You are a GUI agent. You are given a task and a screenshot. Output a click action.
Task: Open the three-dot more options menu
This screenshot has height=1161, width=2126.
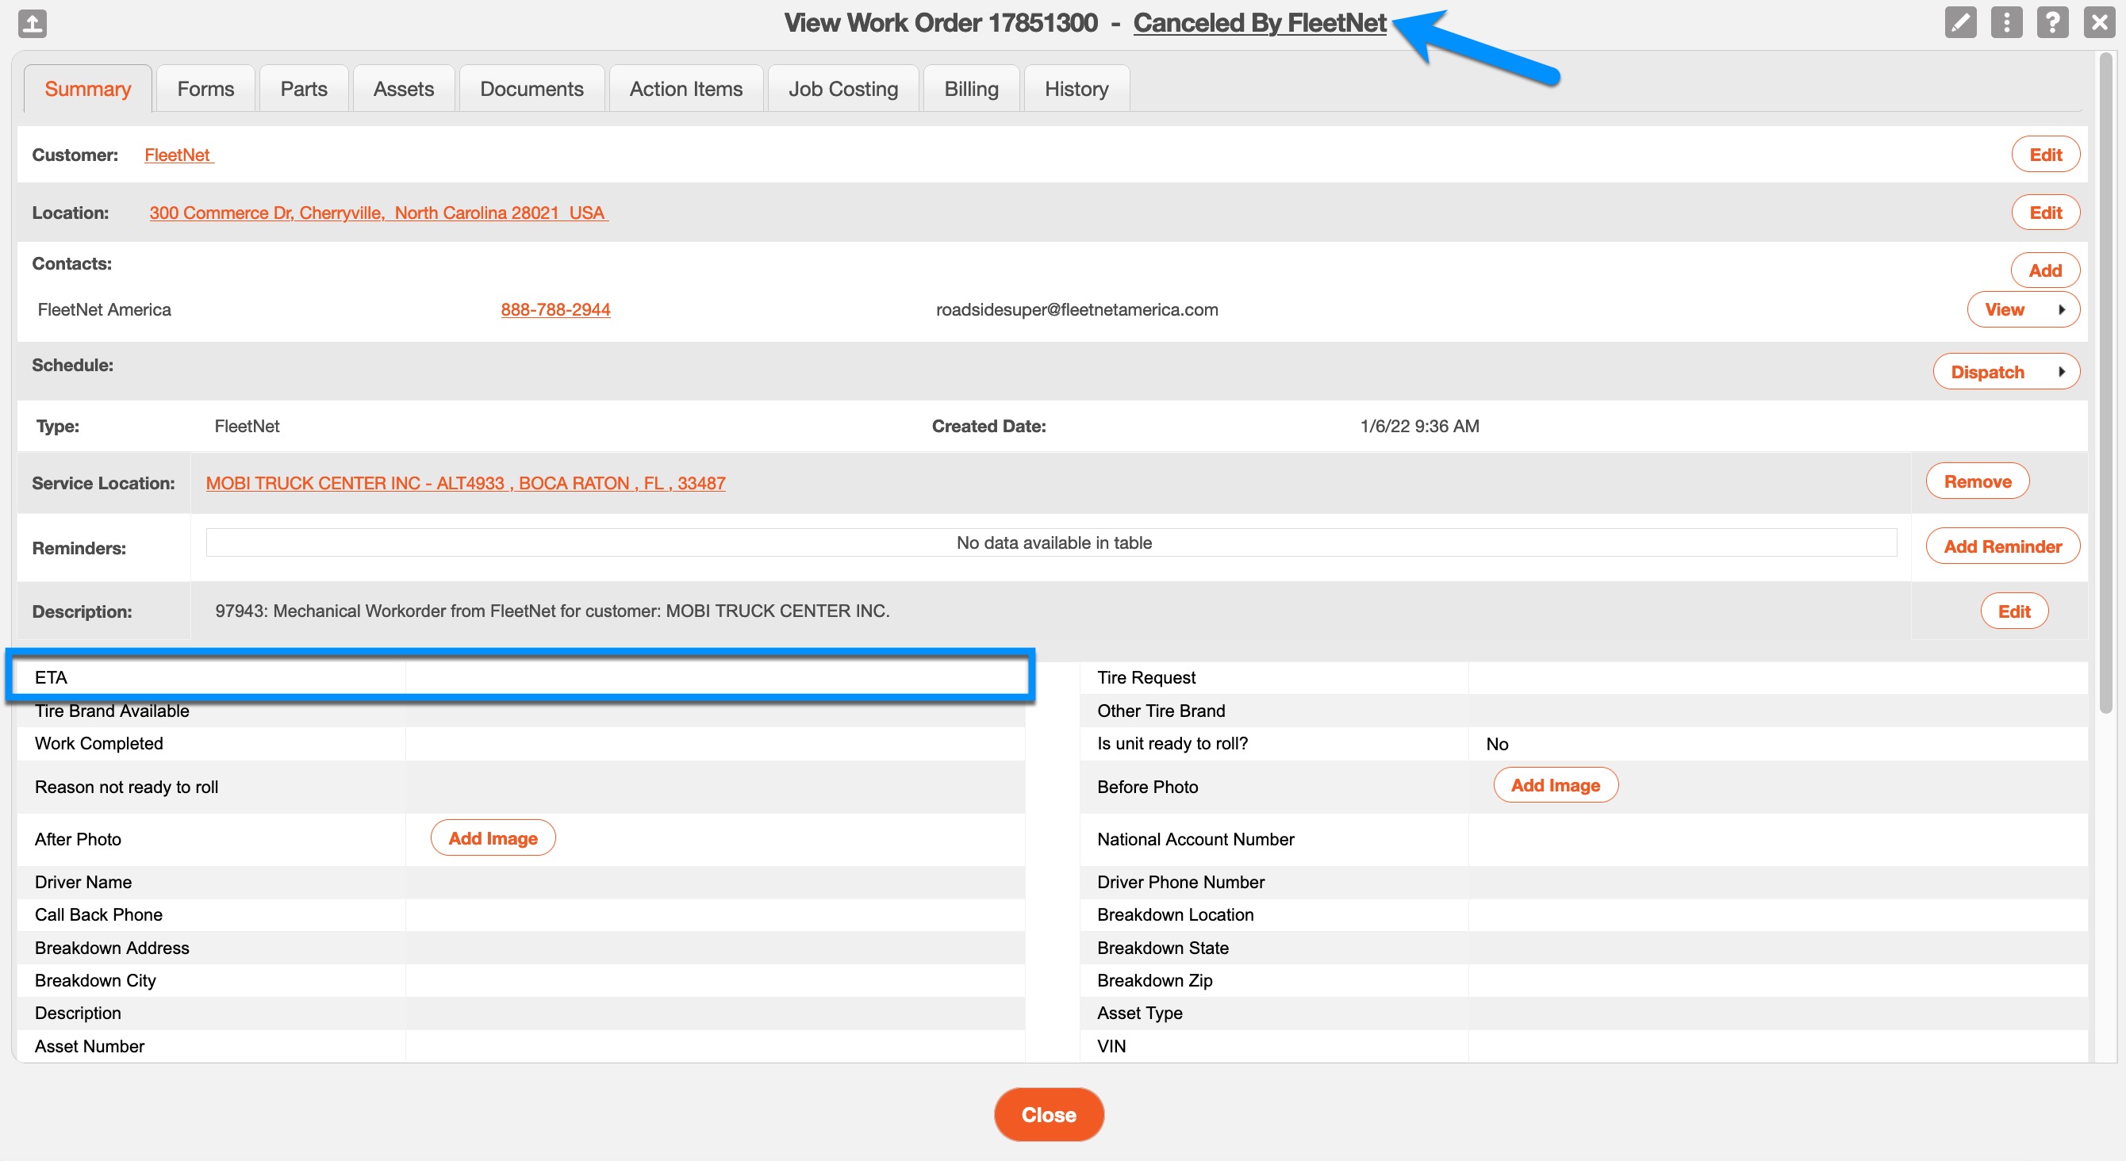pyautogui.click(x=2005, y=22)
